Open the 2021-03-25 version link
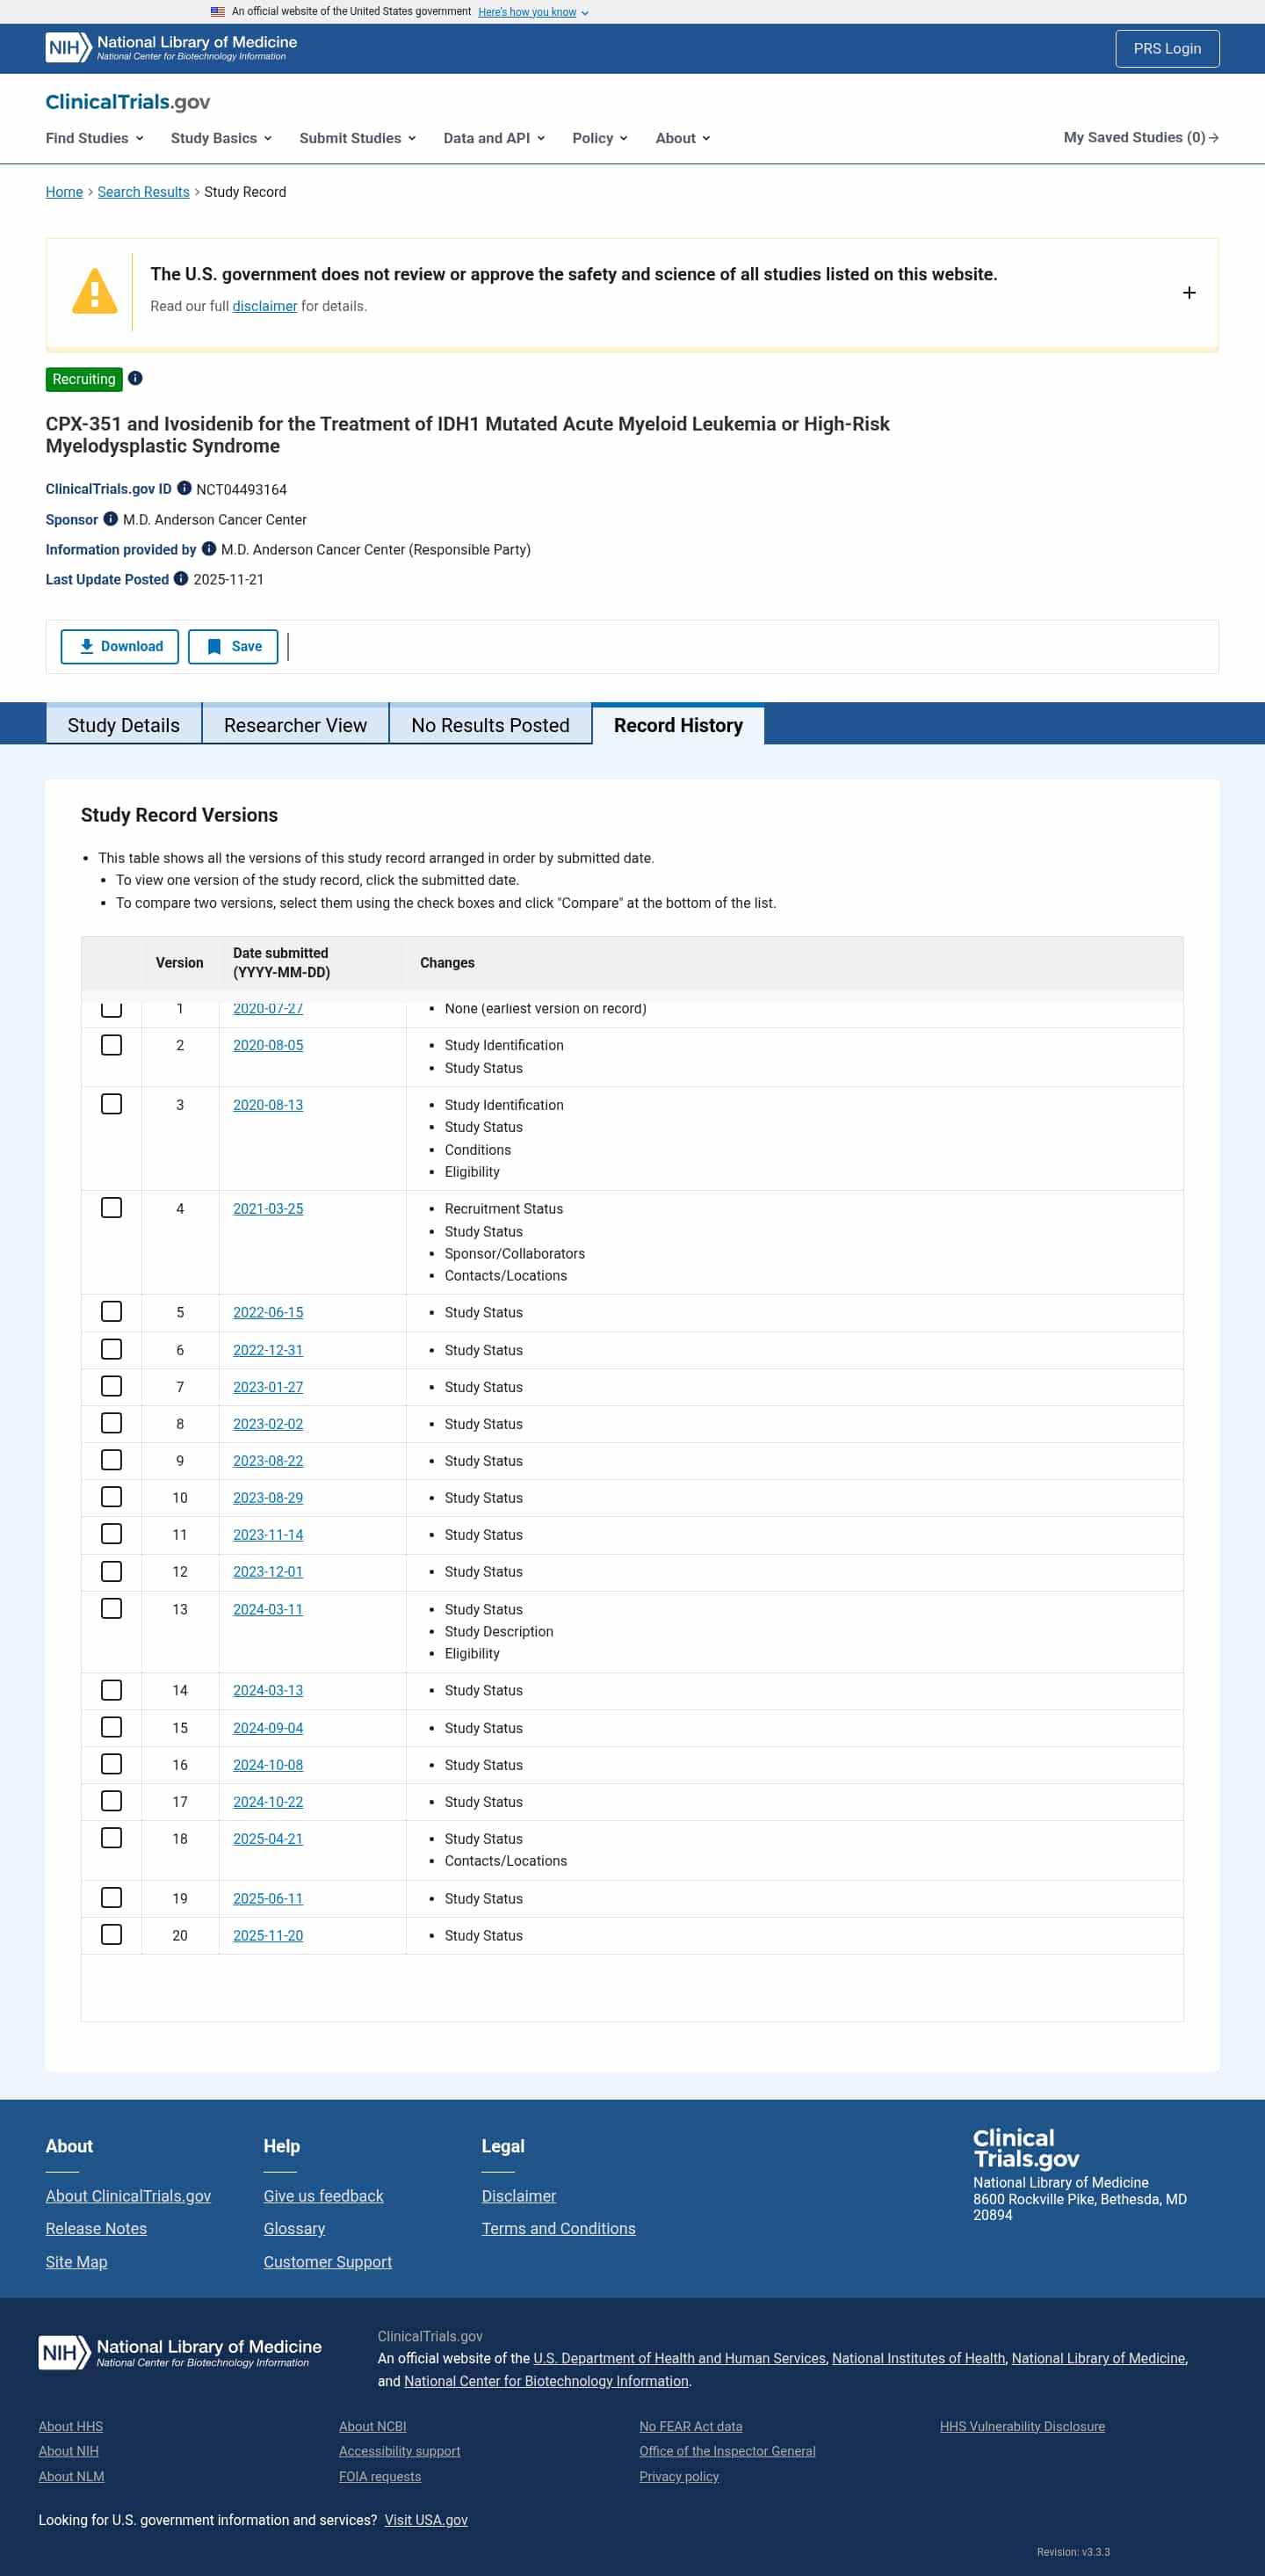Screen dimensions: 1265x2576 tap(268, 1208)
